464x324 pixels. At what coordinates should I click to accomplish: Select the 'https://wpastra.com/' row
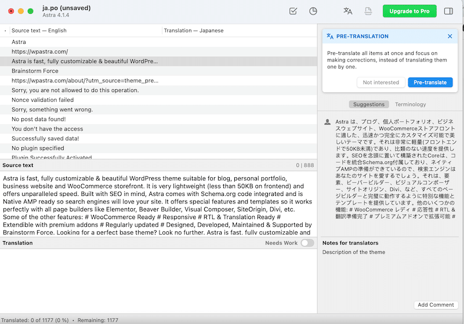point(158,52)
